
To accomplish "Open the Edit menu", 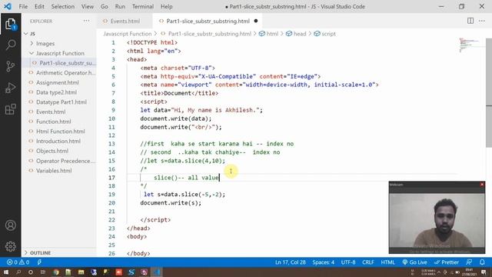I will [39, 6].
